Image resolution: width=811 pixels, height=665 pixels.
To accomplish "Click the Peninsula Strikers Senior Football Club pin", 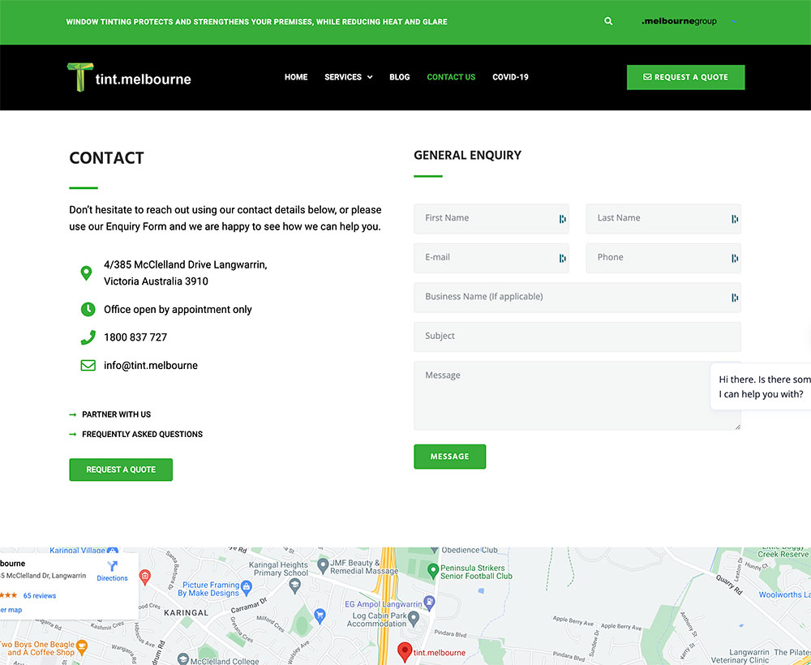I will coord(433,570).
